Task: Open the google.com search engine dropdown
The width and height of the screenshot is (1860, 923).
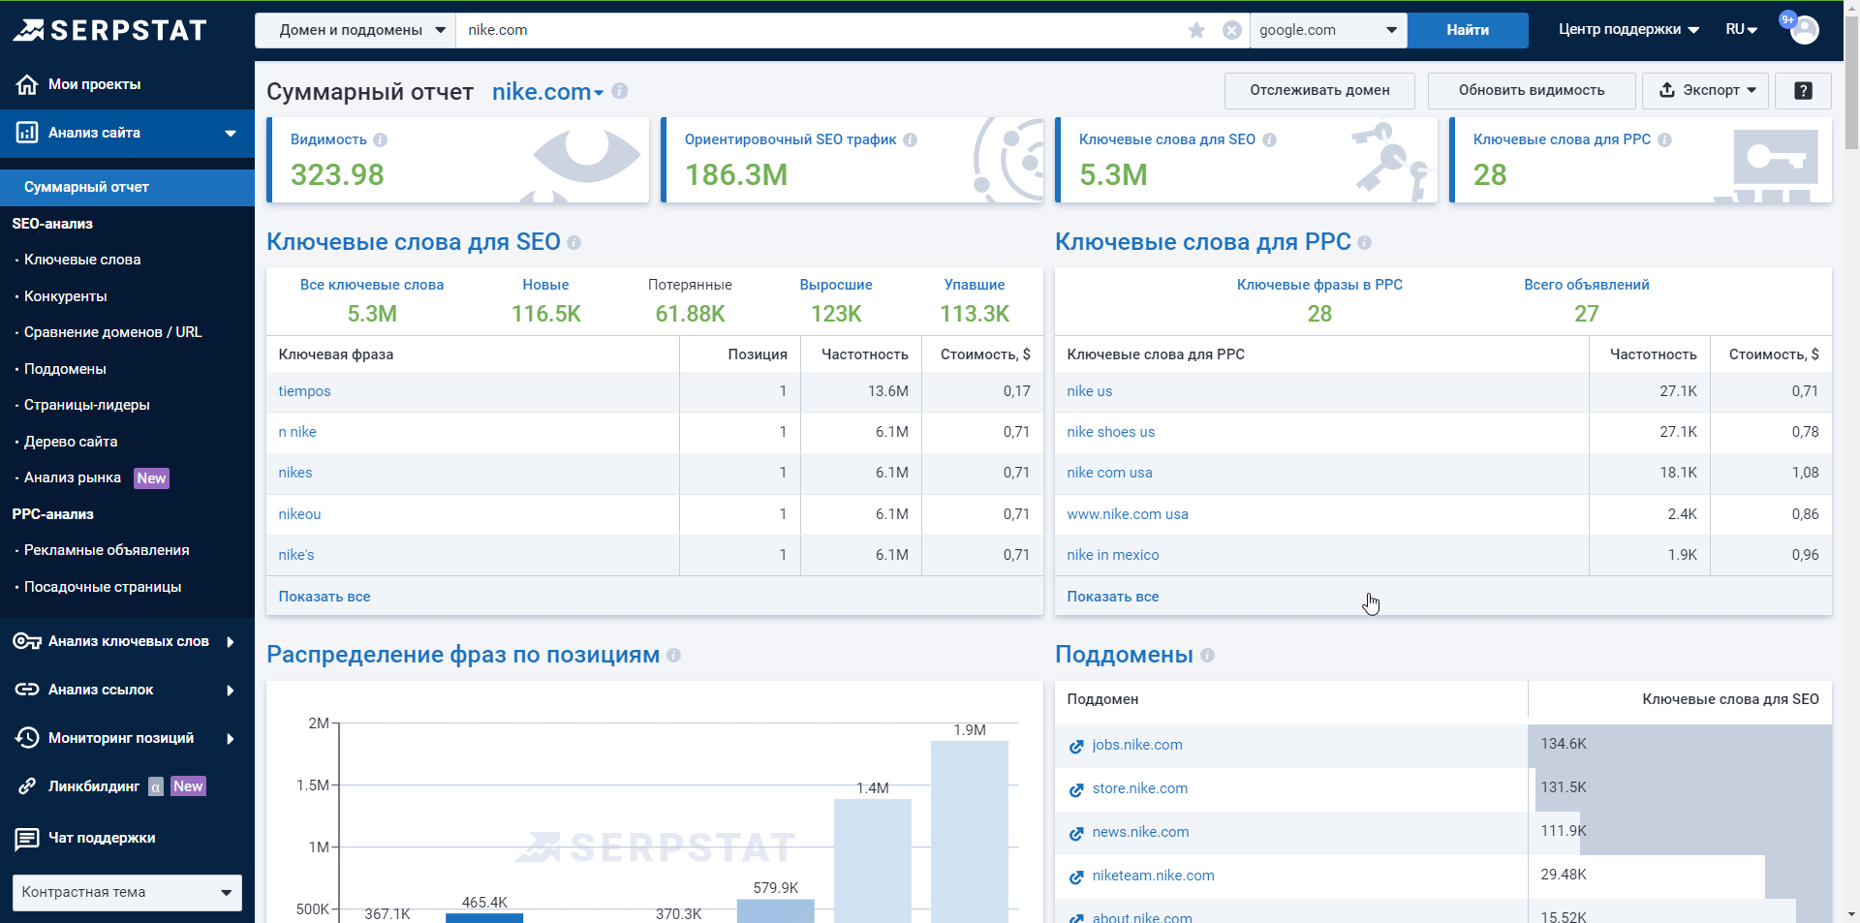Action: [x=1328, y=30]
